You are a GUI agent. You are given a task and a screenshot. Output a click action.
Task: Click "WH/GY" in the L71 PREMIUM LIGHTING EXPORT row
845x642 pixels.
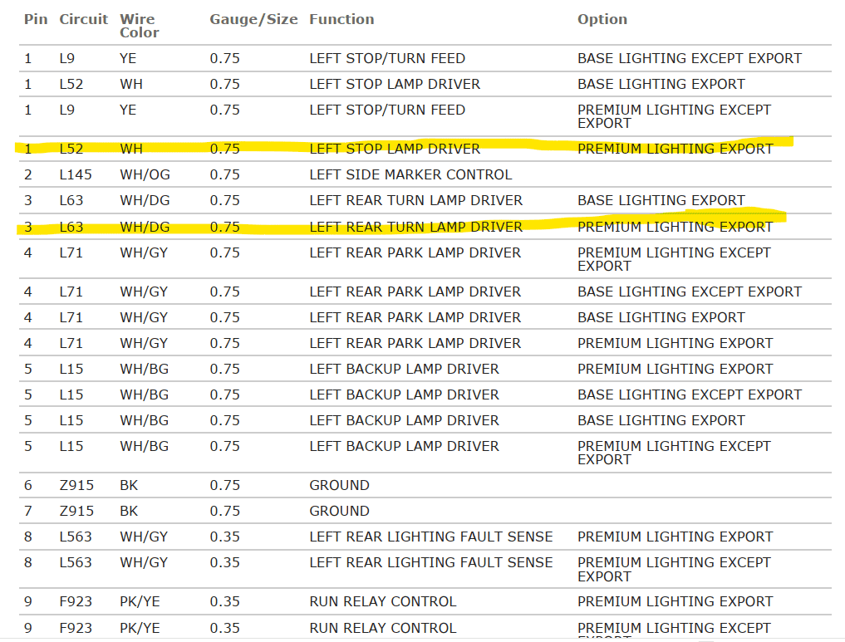144,343
